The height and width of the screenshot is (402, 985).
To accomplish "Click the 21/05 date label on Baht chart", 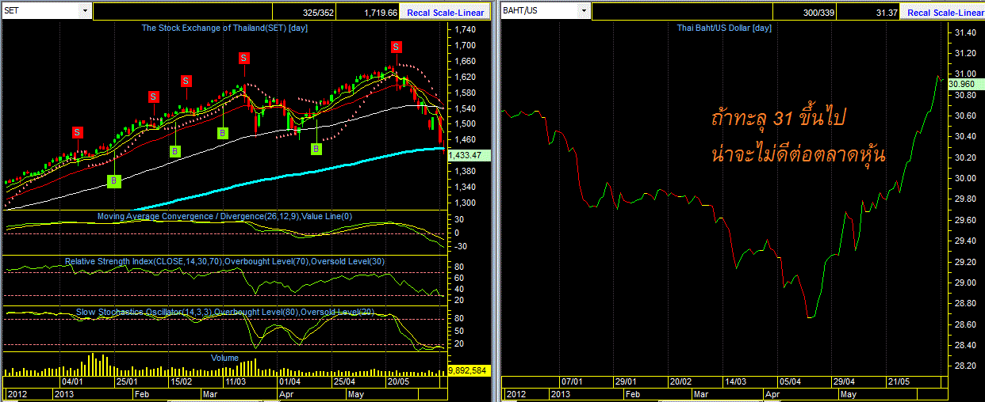I will pos(899,381).
